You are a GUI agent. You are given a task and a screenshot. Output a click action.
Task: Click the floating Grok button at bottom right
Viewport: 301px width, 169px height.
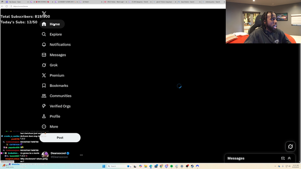(x=290, y=146)
